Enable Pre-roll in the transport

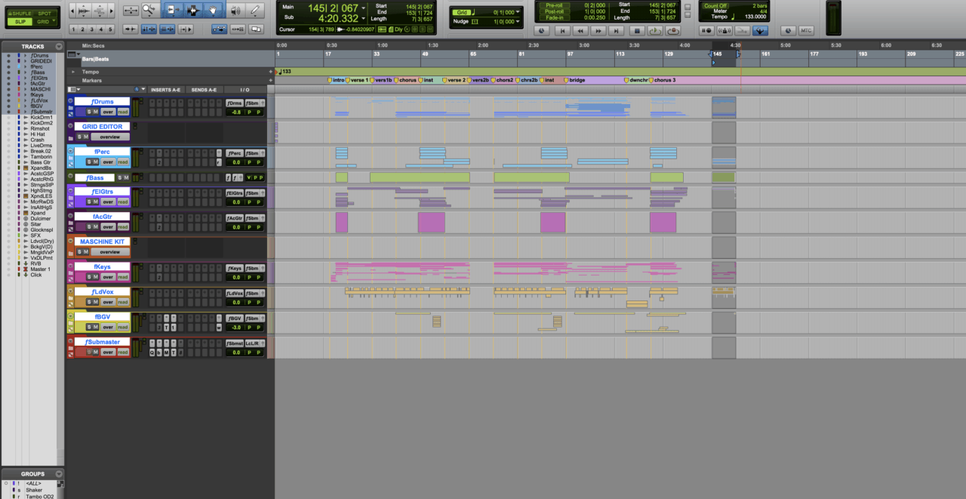pos(554,5)
